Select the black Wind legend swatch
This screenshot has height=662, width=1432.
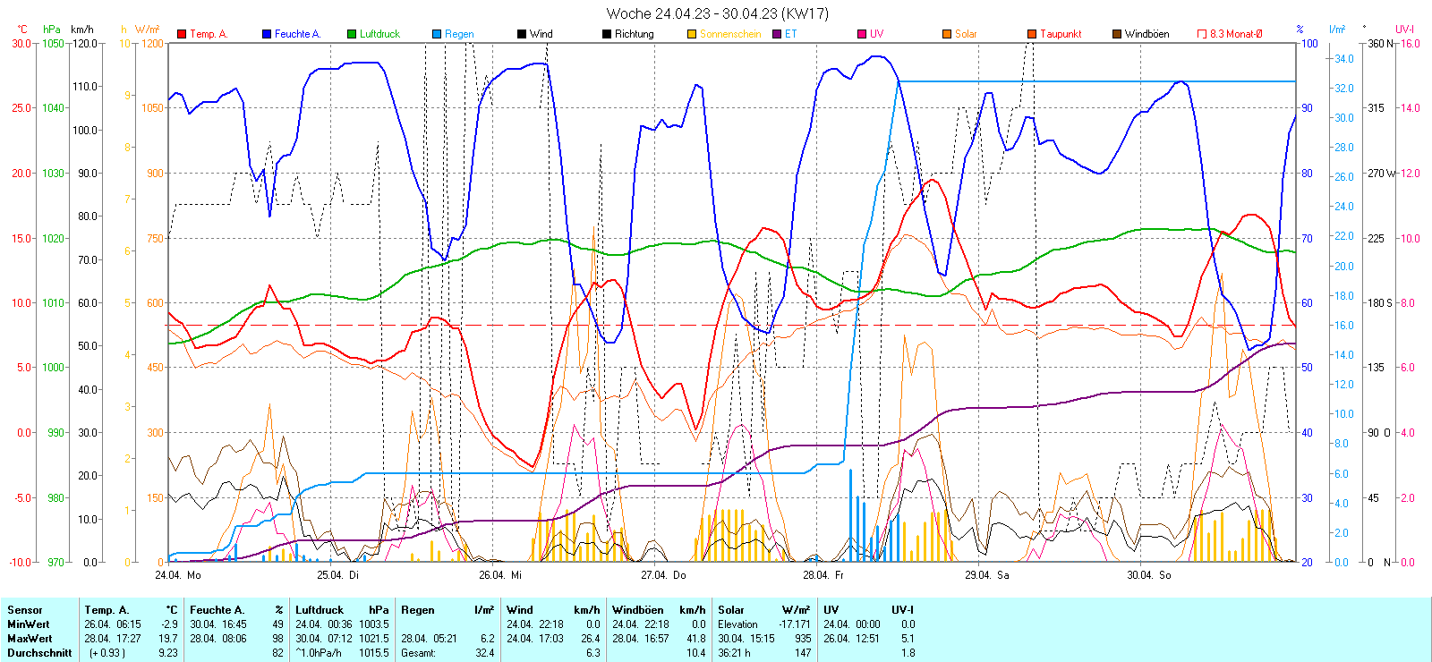[x=522, y=34]
